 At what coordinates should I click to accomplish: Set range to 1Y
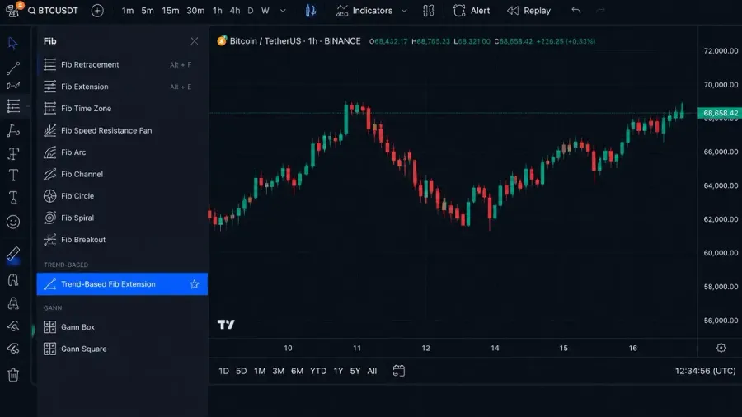tap(338, 371)
